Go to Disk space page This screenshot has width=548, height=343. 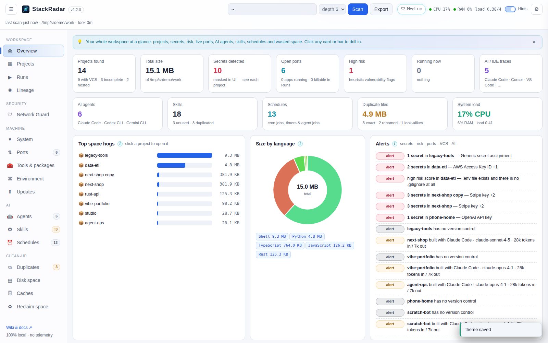tap(34, 280)
